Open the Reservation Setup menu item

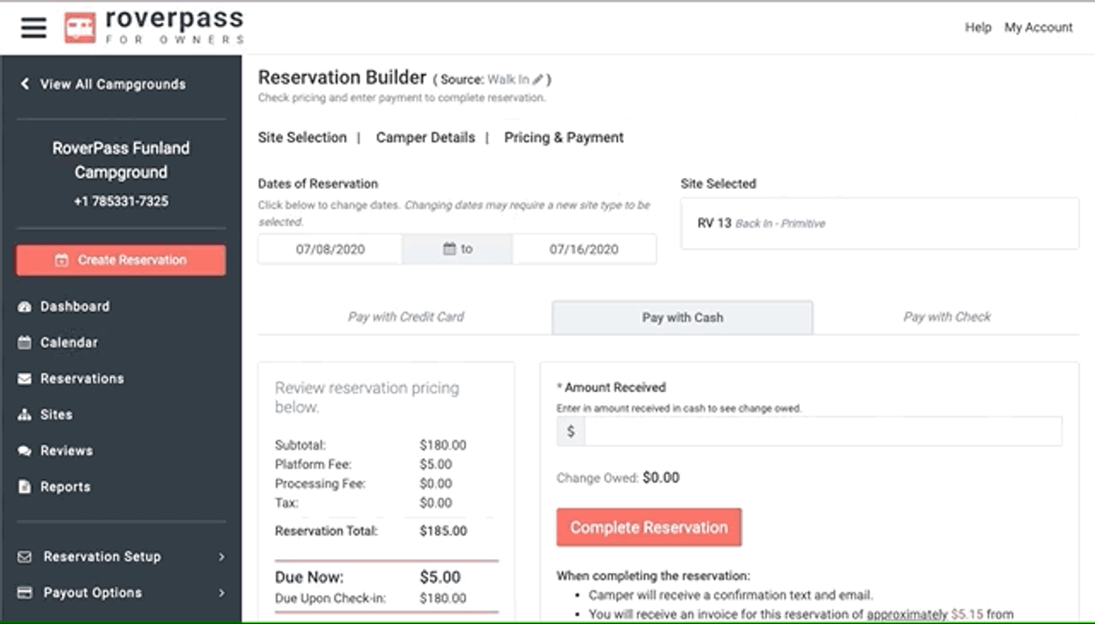point(102,556)
